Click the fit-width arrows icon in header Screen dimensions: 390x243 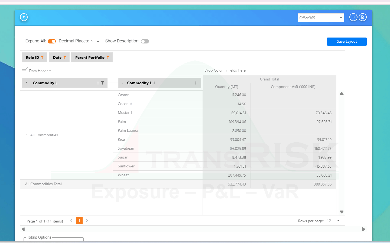(x=353, y=17)
